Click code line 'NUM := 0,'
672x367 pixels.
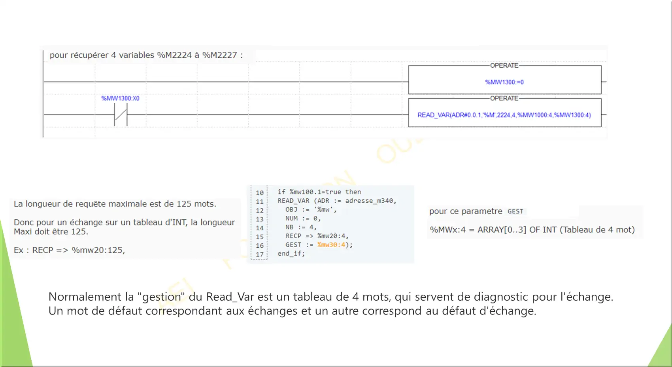tap(303, 218)
